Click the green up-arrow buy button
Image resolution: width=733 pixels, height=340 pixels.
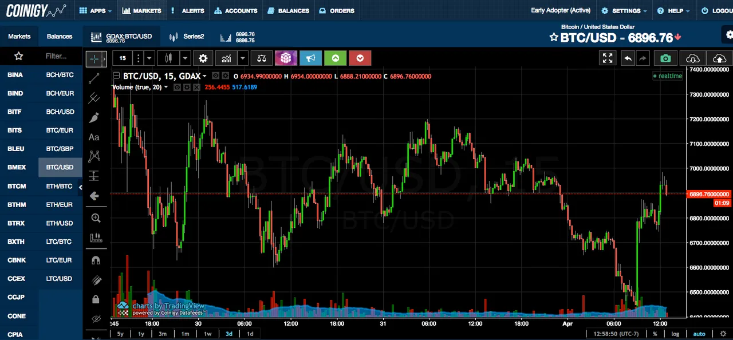335,58
